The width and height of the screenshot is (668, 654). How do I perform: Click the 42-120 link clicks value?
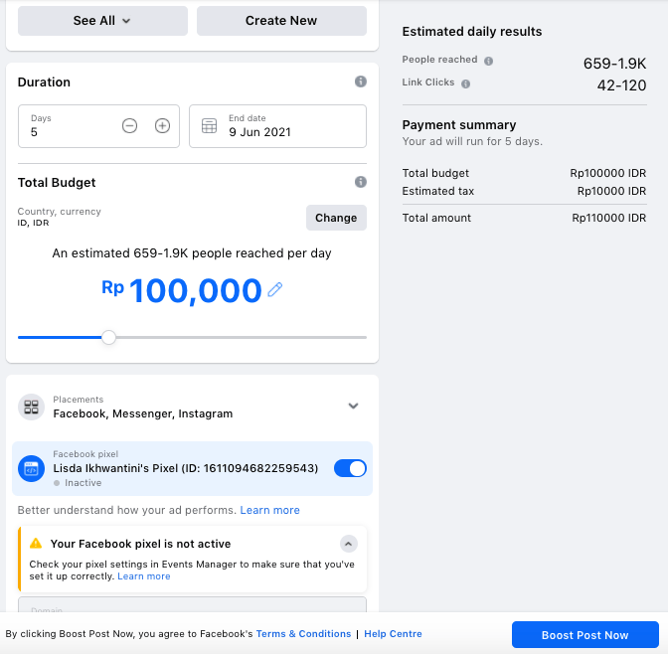[x=621, y=85]
